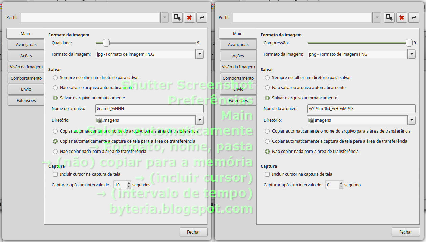This screenshot has width=426, height=242.
Task: Click the Fechar button of the left dialog
Action: click(194, 232)
